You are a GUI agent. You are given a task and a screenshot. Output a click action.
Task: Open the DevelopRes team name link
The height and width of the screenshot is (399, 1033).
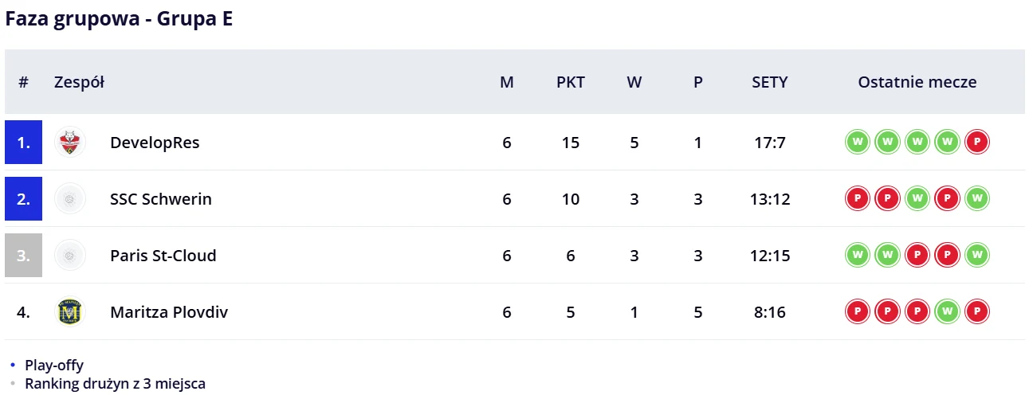pos(155,143)
